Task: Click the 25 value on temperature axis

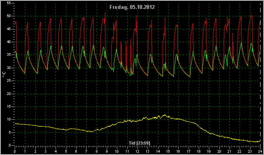Action: [9, 81]
